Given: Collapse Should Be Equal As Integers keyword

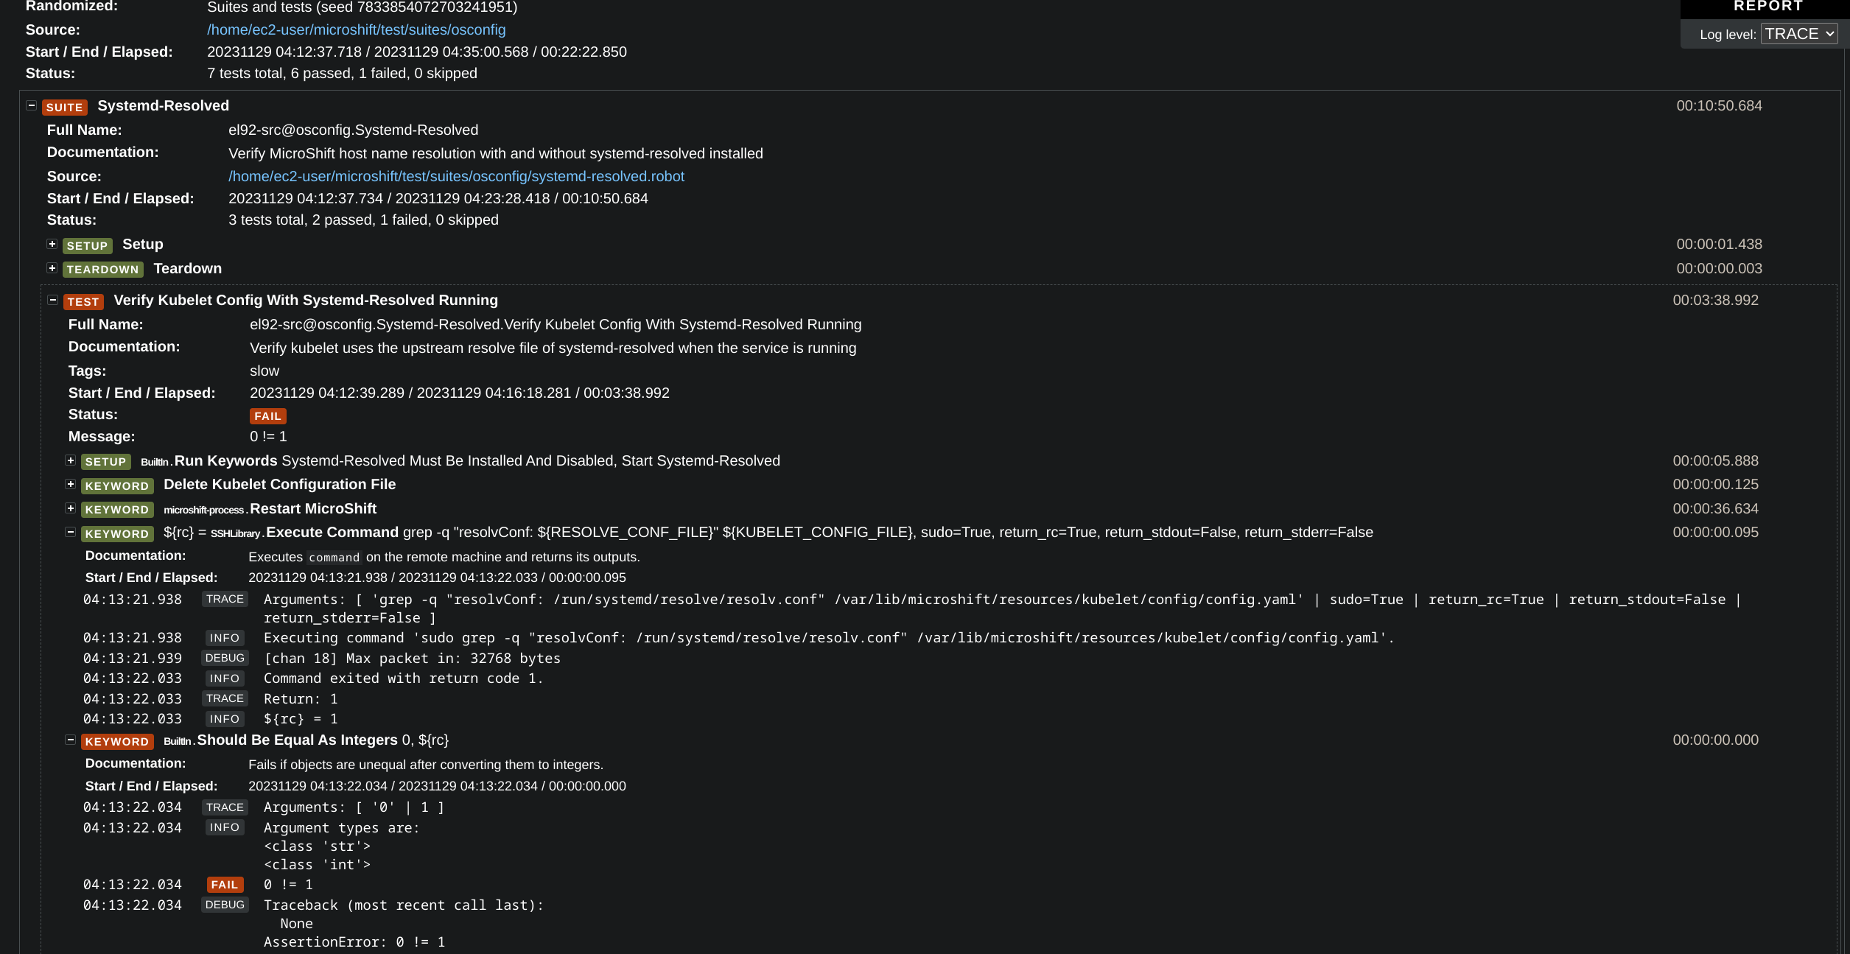Looking at the screenshot, I should (x=71, y=740).
